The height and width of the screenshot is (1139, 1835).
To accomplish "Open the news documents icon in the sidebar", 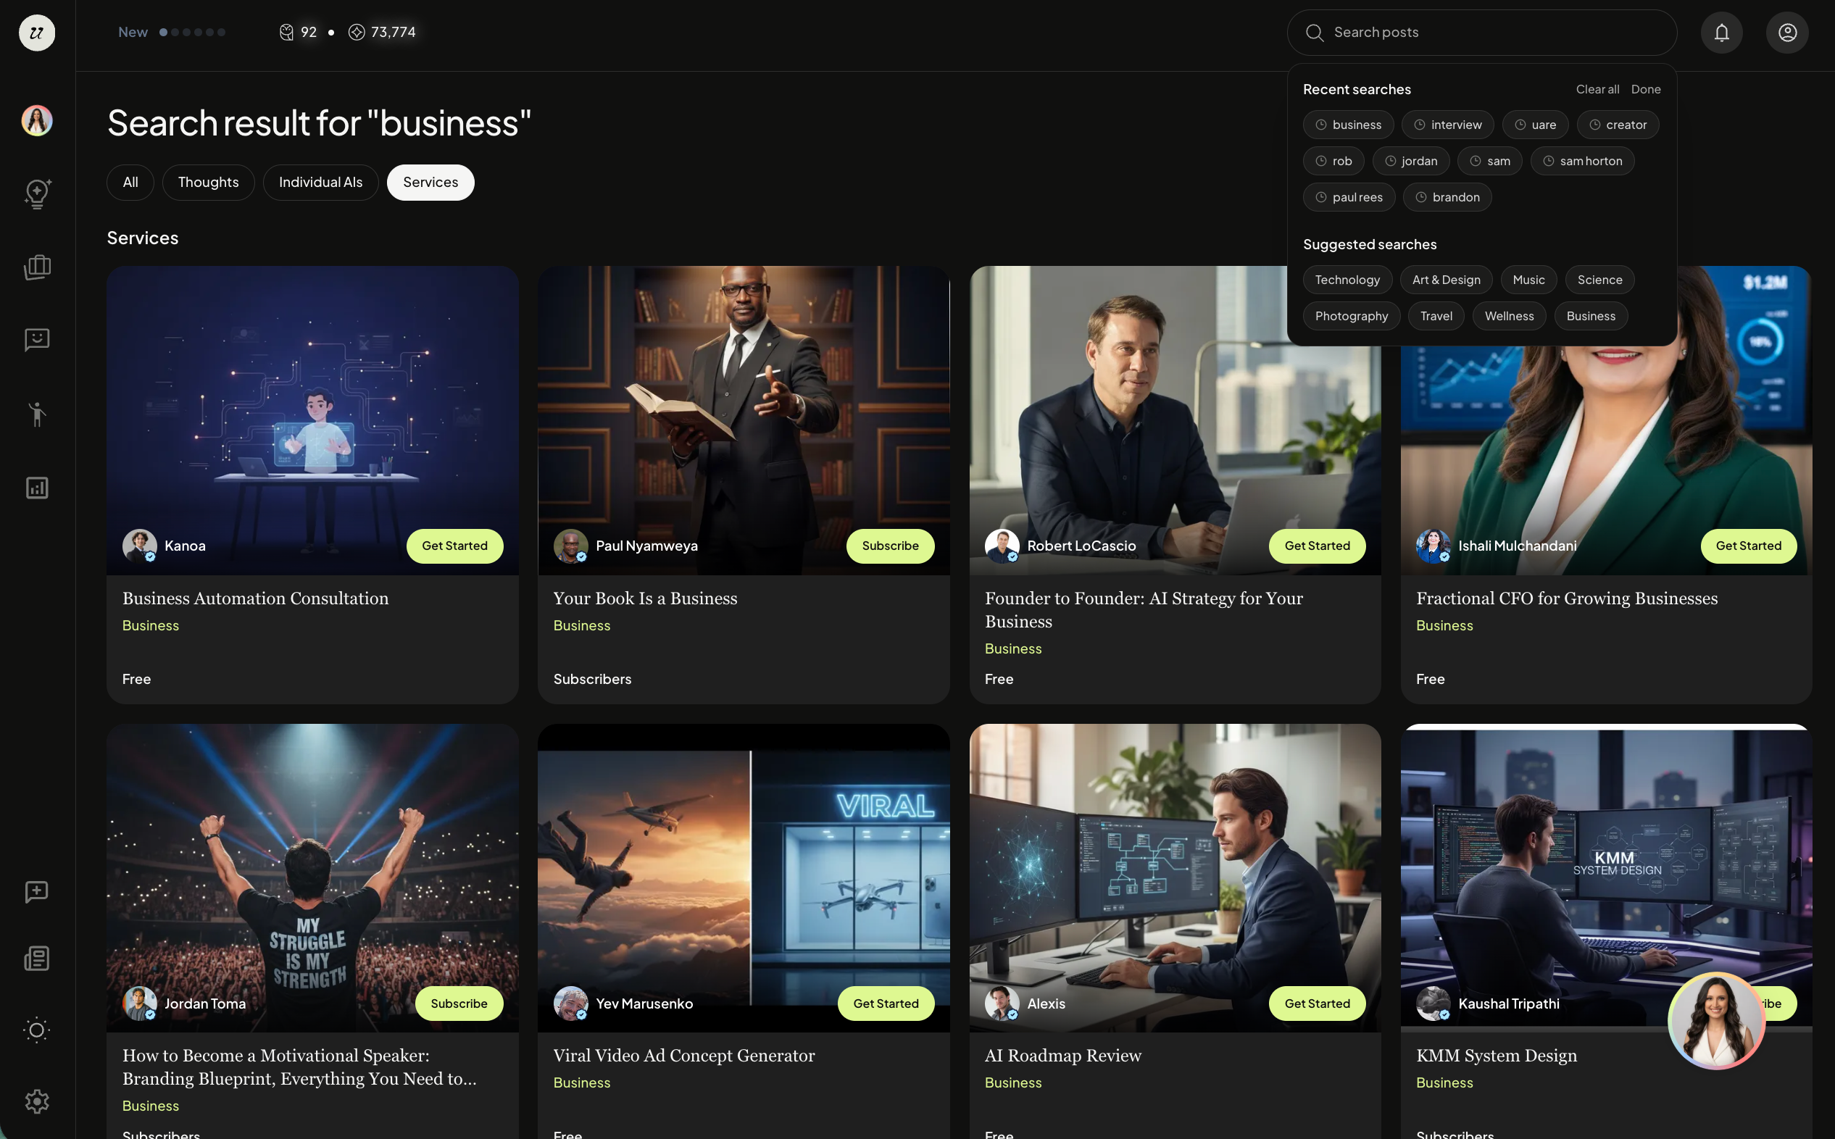I will tap(37, 958).
